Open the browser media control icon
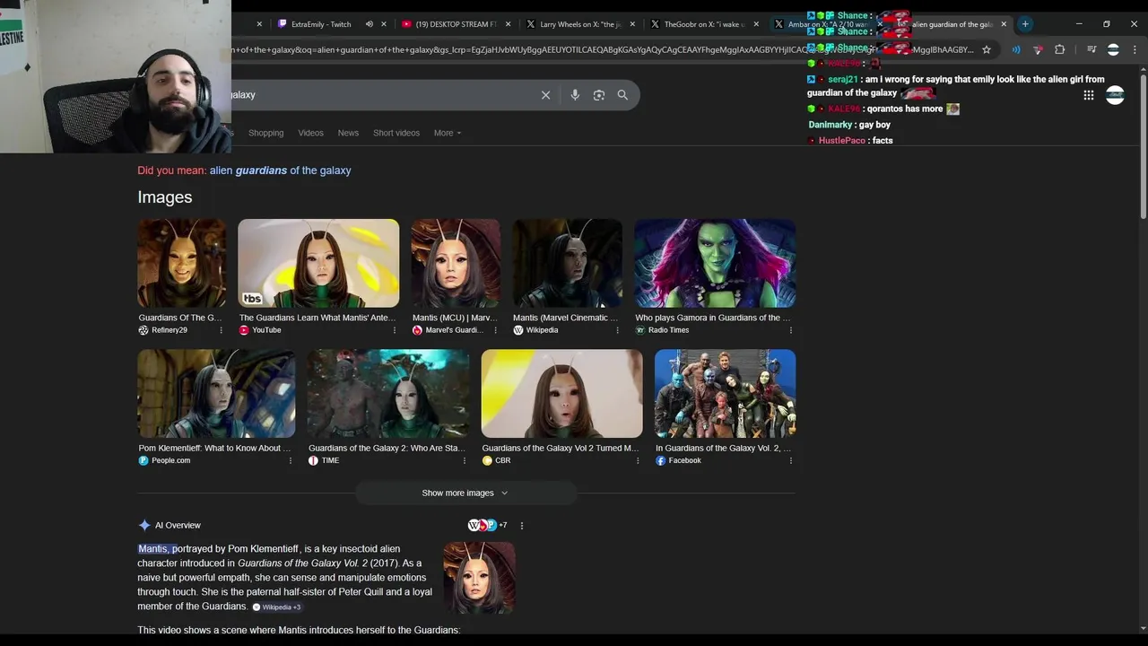The height and width of the screenshot is (646, 1148). tap(1091, 50)
